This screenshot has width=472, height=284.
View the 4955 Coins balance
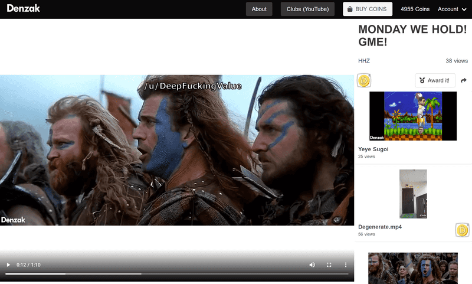click(x=415, y=9)
